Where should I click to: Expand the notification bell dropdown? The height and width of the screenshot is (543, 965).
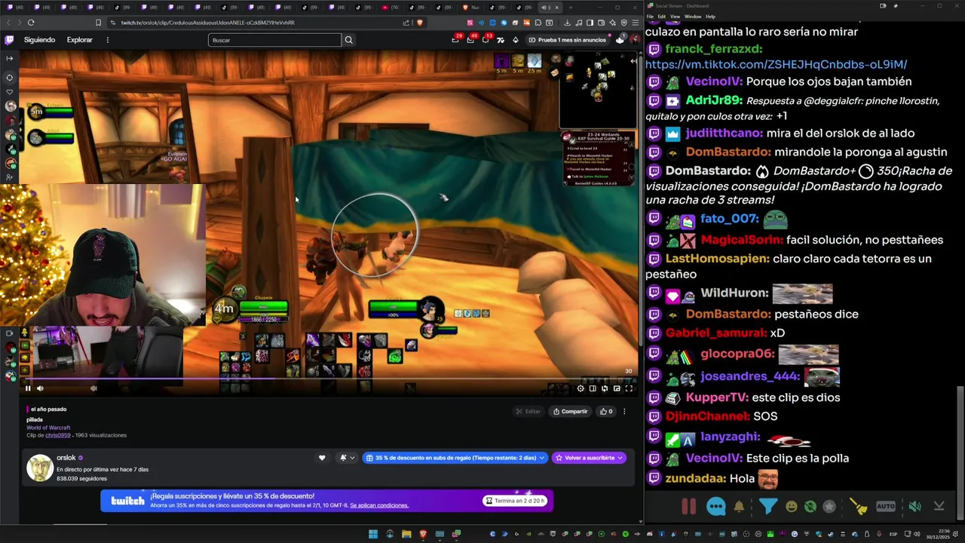point(347,458)
